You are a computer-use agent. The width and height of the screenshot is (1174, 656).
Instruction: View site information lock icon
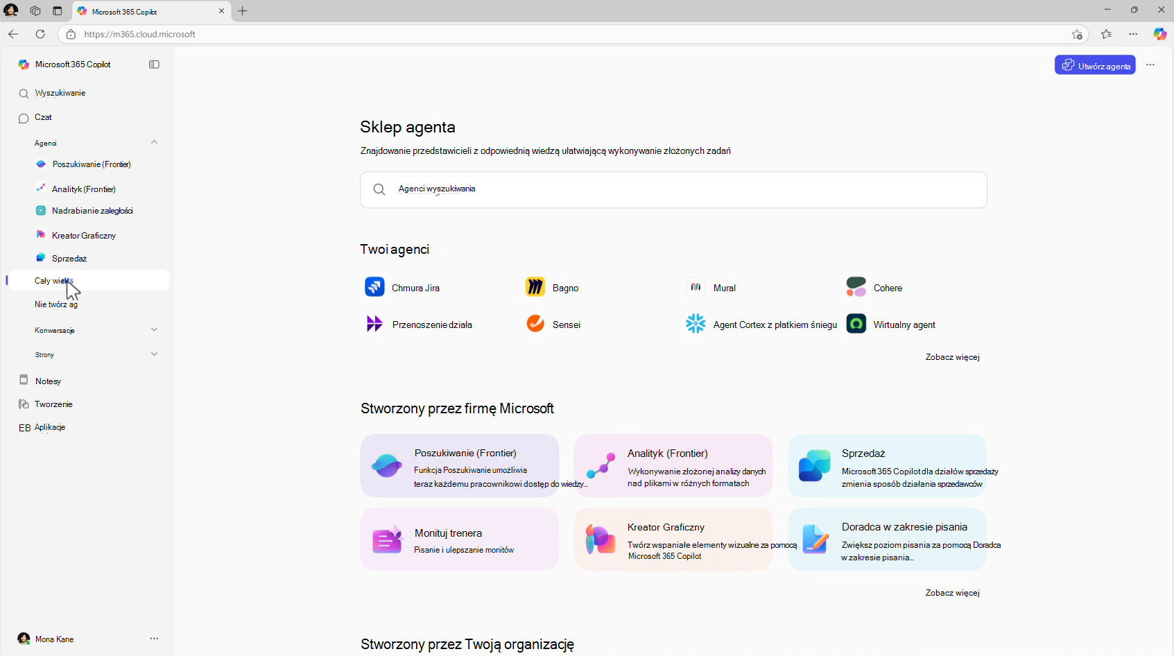71,34
